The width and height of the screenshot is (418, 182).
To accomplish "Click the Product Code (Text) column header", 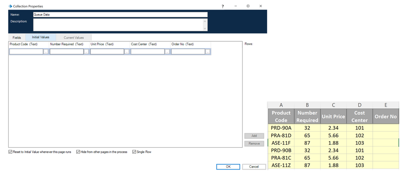I will point(28,44).
